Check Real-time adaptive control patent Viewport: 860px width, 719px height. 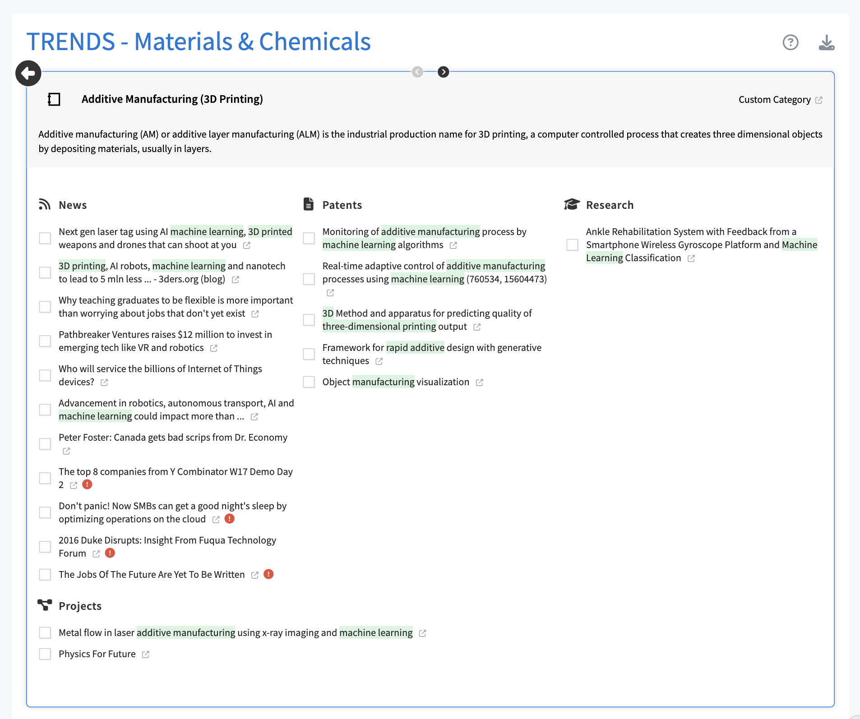309,279
